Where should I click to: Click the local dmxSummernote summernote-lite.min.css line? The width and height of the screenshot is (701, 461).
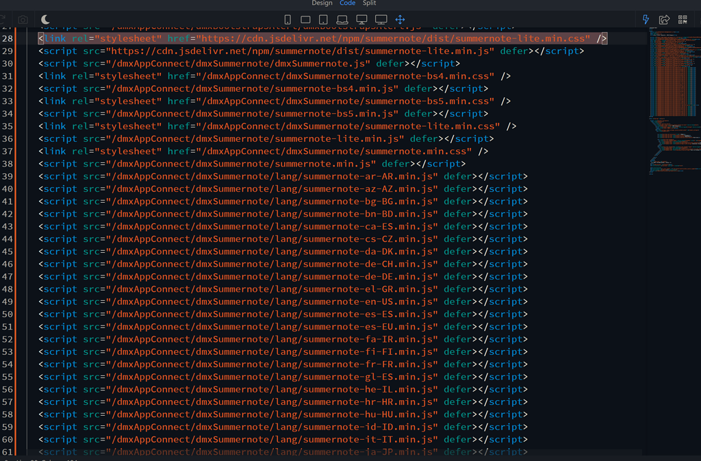(277, 126)
